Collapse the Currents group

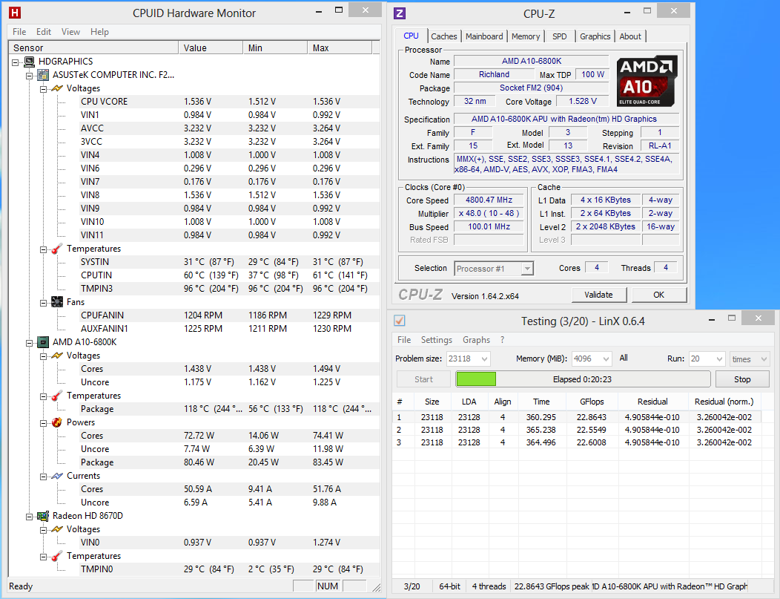[43, 477]
